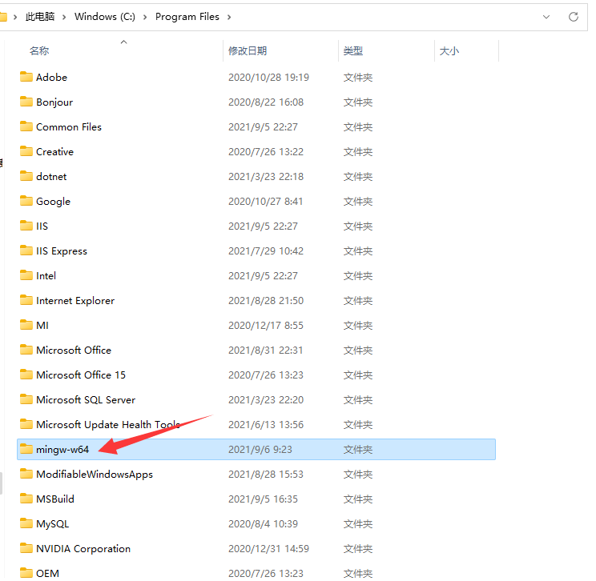Viewport: 596px width, 581px height.
Task: Select the IIS Express folder name
Action: point(62,251)
